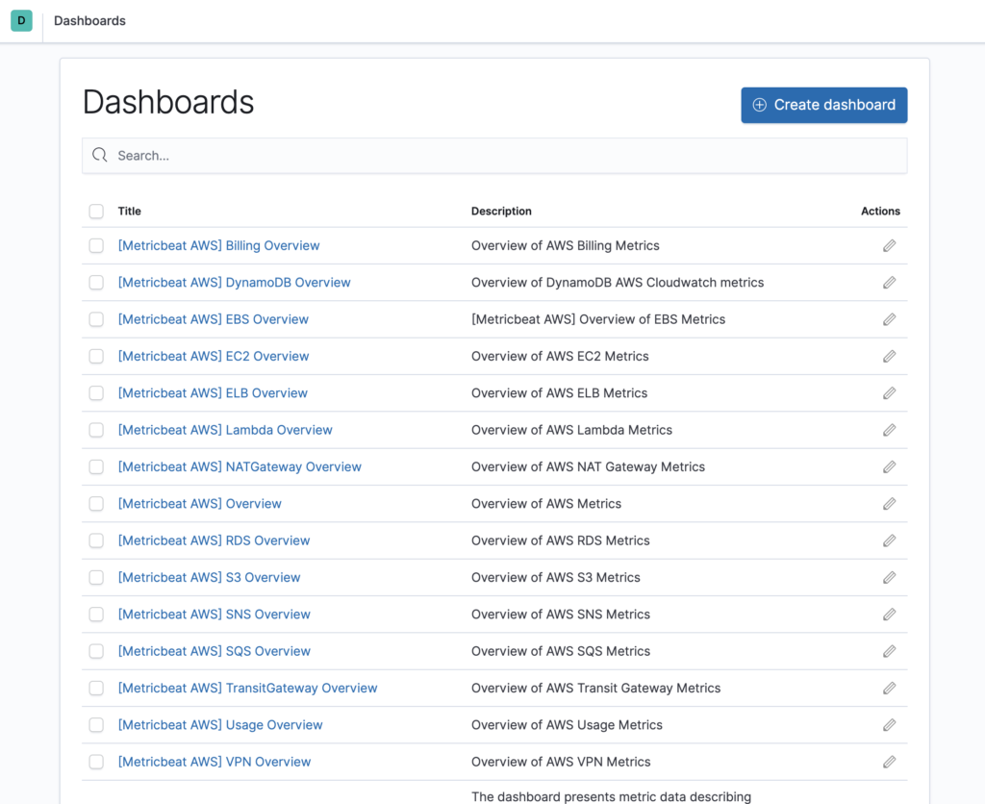Click the green D app logo

click(20, 20)
